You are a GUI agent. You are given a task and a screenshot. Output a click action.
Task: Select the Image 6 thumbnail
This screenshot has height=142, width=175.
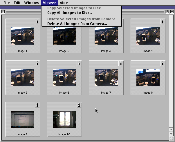coord(64,78)
